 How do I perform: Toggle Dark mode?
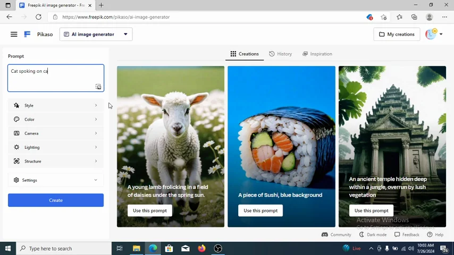[373, 234]
